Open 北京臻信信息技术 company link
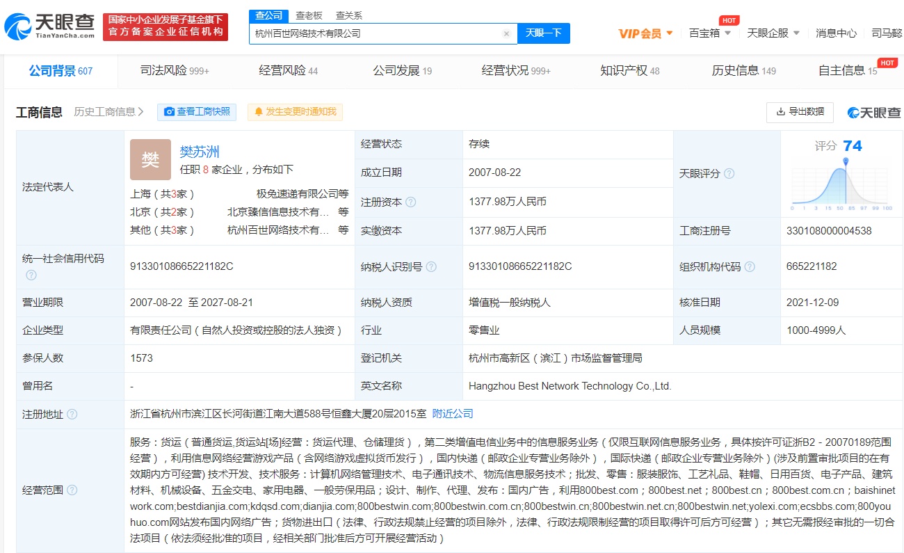The image size is (904, 553). click(278, 212)
